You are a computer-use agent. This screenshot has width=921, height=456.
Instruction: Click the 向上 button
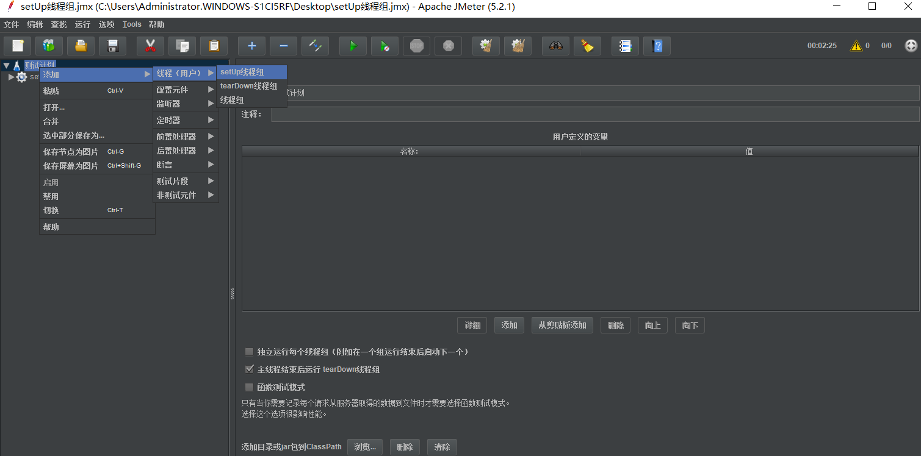(653, 326)
